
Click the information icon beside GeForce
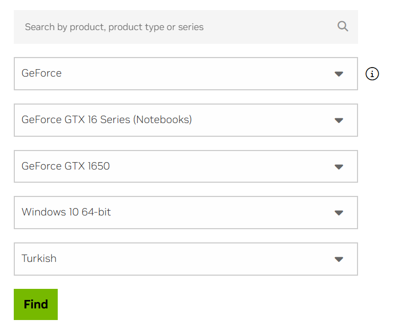372,74
